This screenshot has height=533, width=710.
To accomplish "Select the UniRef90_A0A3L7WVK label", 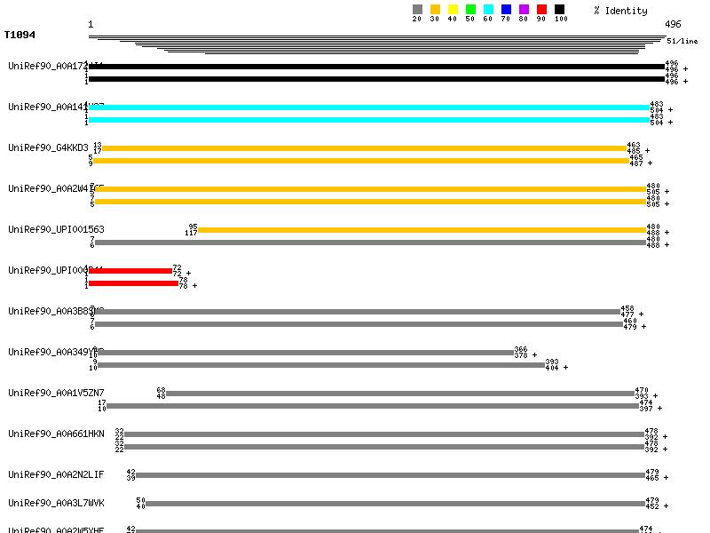I will [x=56, y=503].
